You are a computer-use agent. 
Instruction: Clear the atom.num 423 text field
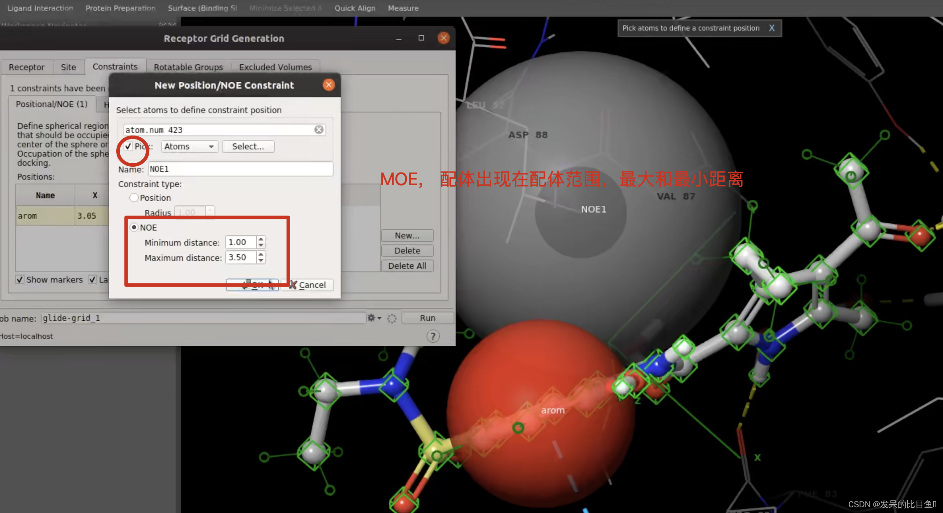319,129
